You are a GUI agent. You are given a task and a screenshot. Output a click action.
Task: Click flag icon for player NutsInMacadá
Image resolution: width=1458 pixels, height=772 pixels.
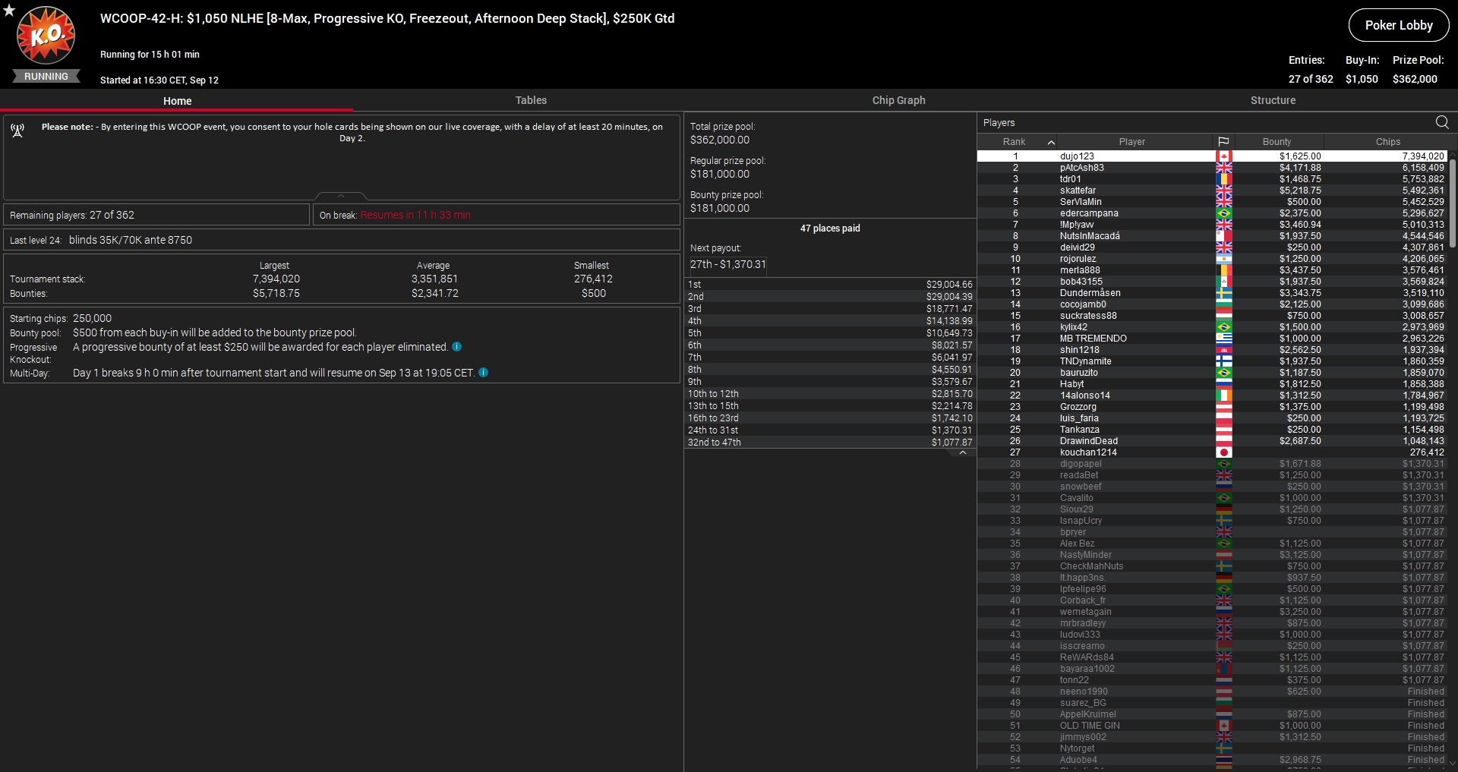click(x=1223, y=236)
